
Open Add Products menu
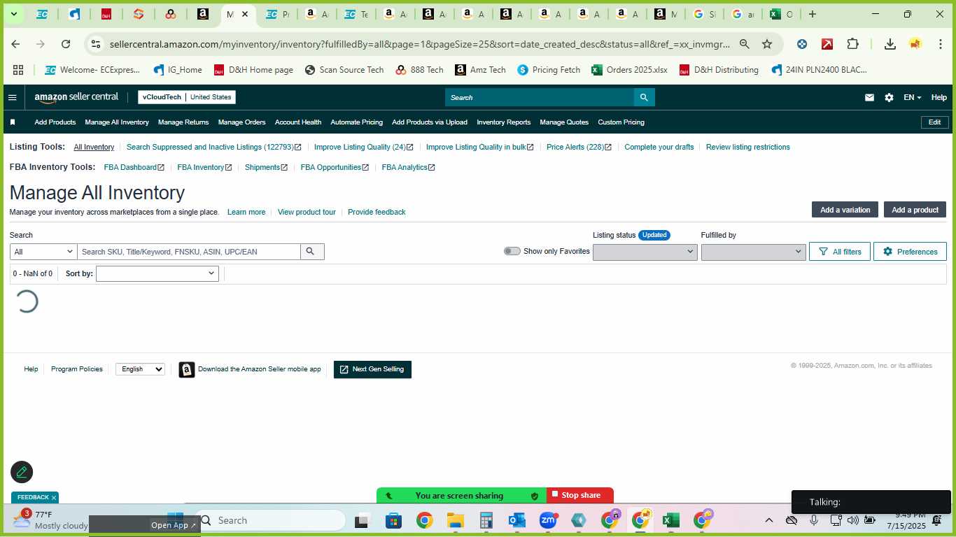55,122
